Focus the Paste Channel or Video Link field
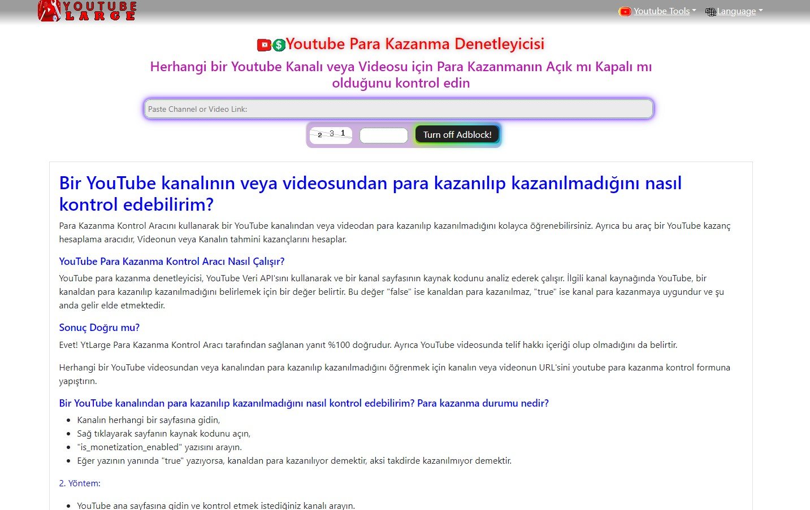Viewport: 810px width, 510px height. 398,109
